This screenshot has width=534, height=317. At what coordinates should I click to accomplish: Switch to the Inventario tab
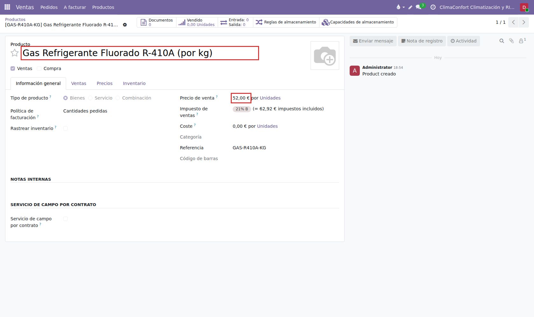tap(134, 83)
